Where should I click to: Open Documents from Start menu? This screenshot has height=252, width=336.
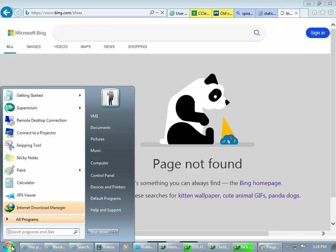[x=100, y=128]
